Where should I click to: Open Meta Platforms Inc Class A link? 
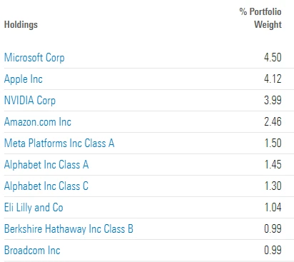coord(59,143)
